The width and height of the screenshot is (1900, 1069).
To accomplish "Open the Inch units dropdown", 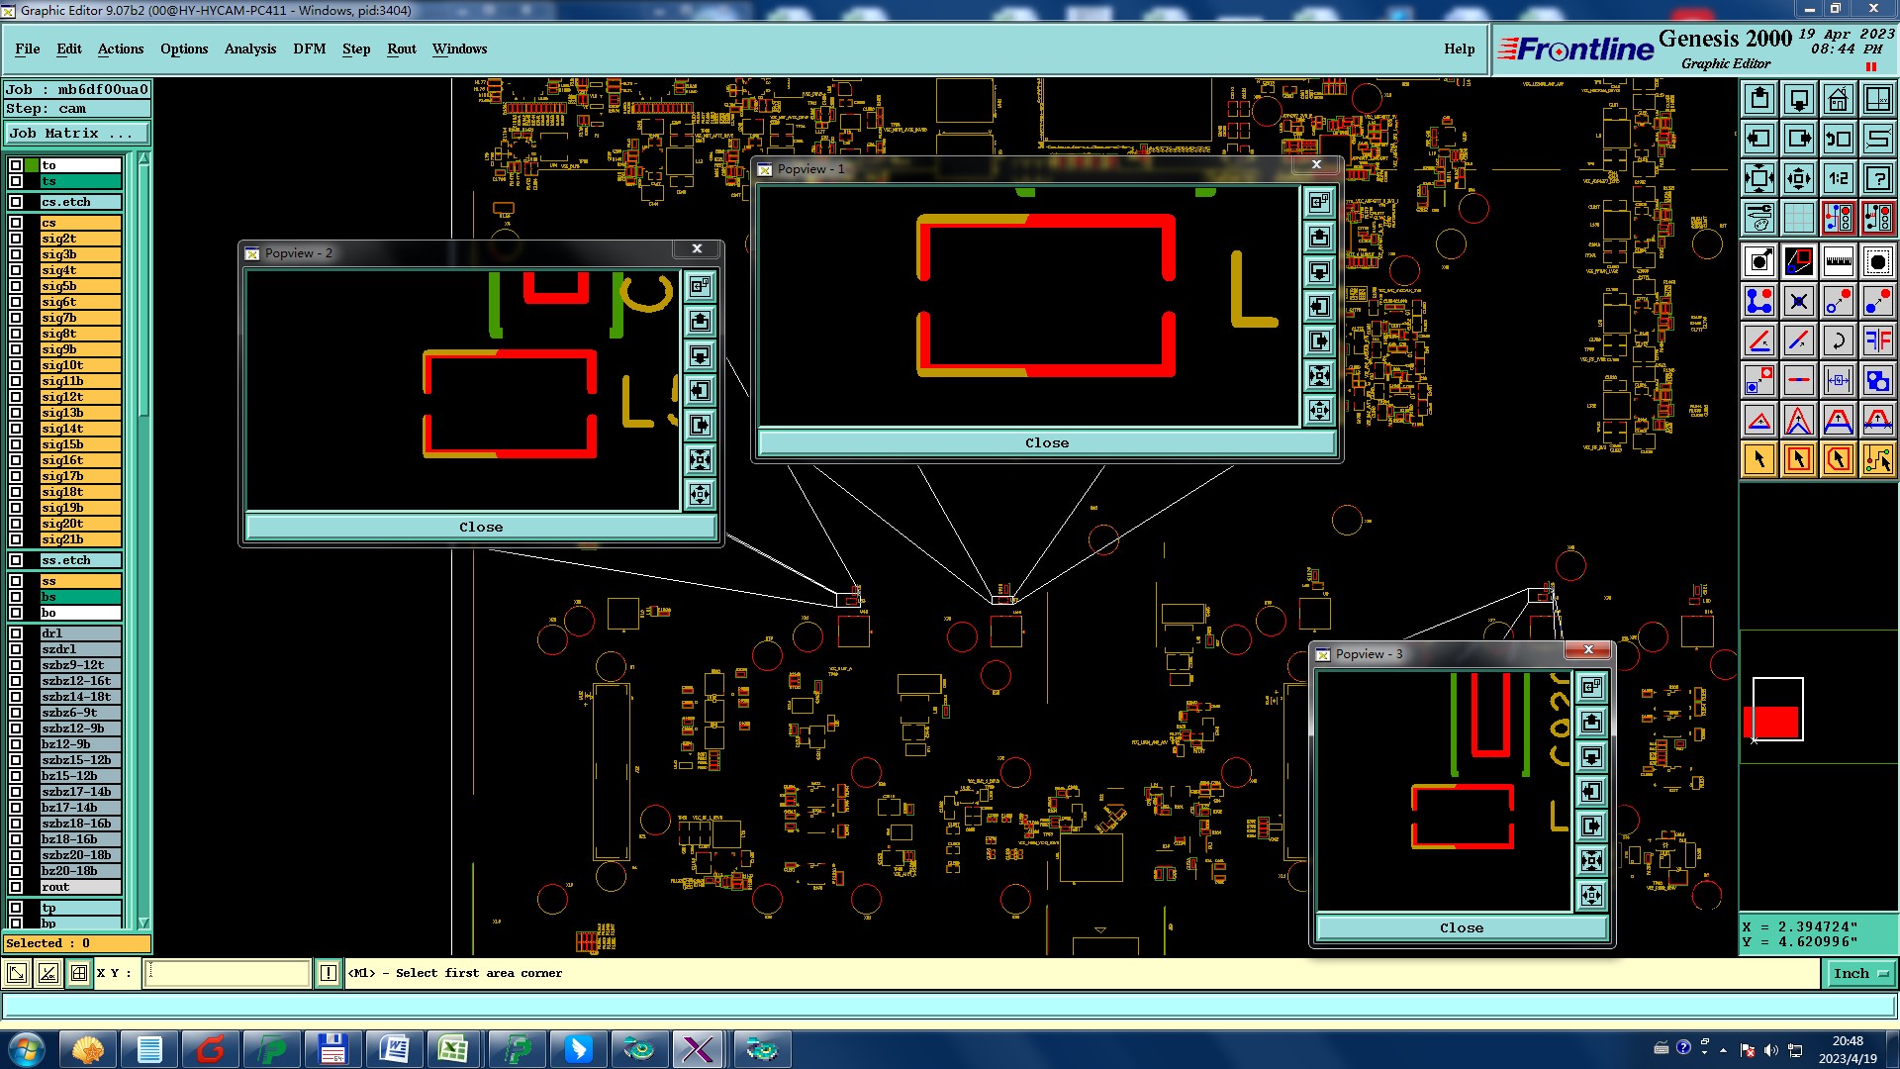I will pyautogui.click(x=1859, y=974).
